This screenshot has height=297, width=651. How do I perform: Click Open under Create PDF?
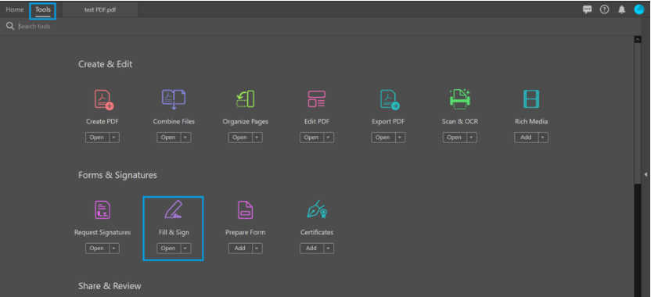98,138
